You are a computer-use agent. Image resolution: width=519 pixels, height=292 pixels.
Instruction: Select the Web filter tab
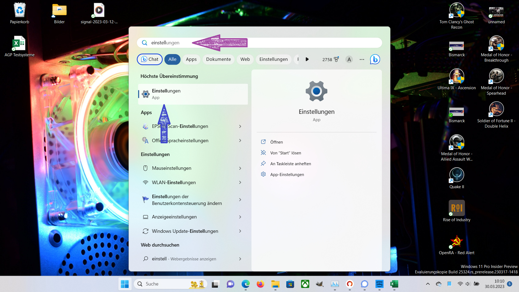click(245, 59)
